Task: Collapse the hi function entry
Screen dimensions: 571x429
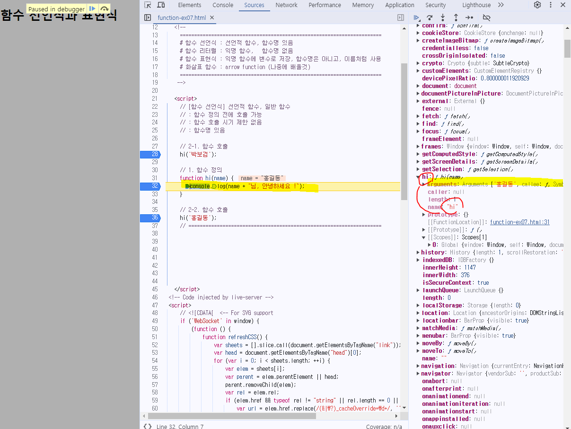Action: pyautogui.click(x=418, y=177)
